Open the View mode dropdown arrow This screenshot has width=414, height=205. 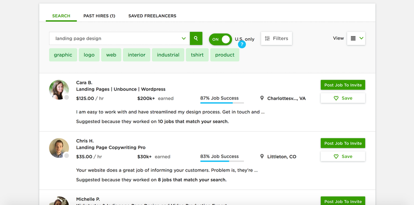tap(361, 39)
